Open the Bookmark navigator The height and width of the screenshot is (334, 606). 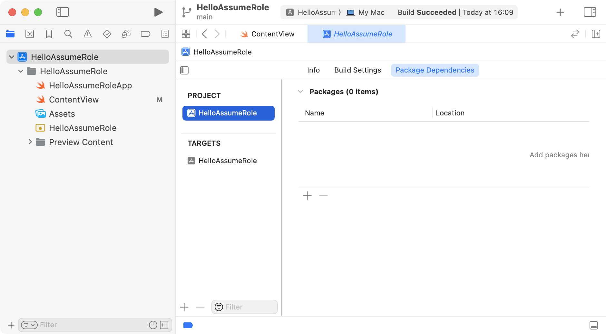49,34
